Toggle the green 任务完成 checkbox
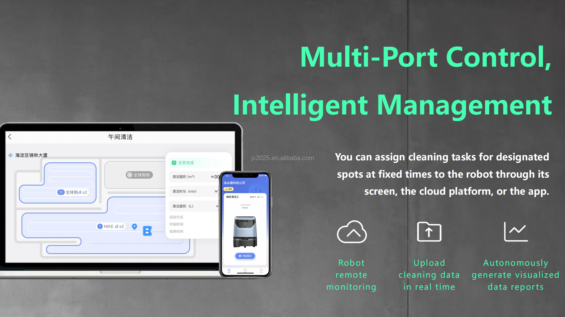The height and width of the screenshot is (317, 565). [174, 163]
